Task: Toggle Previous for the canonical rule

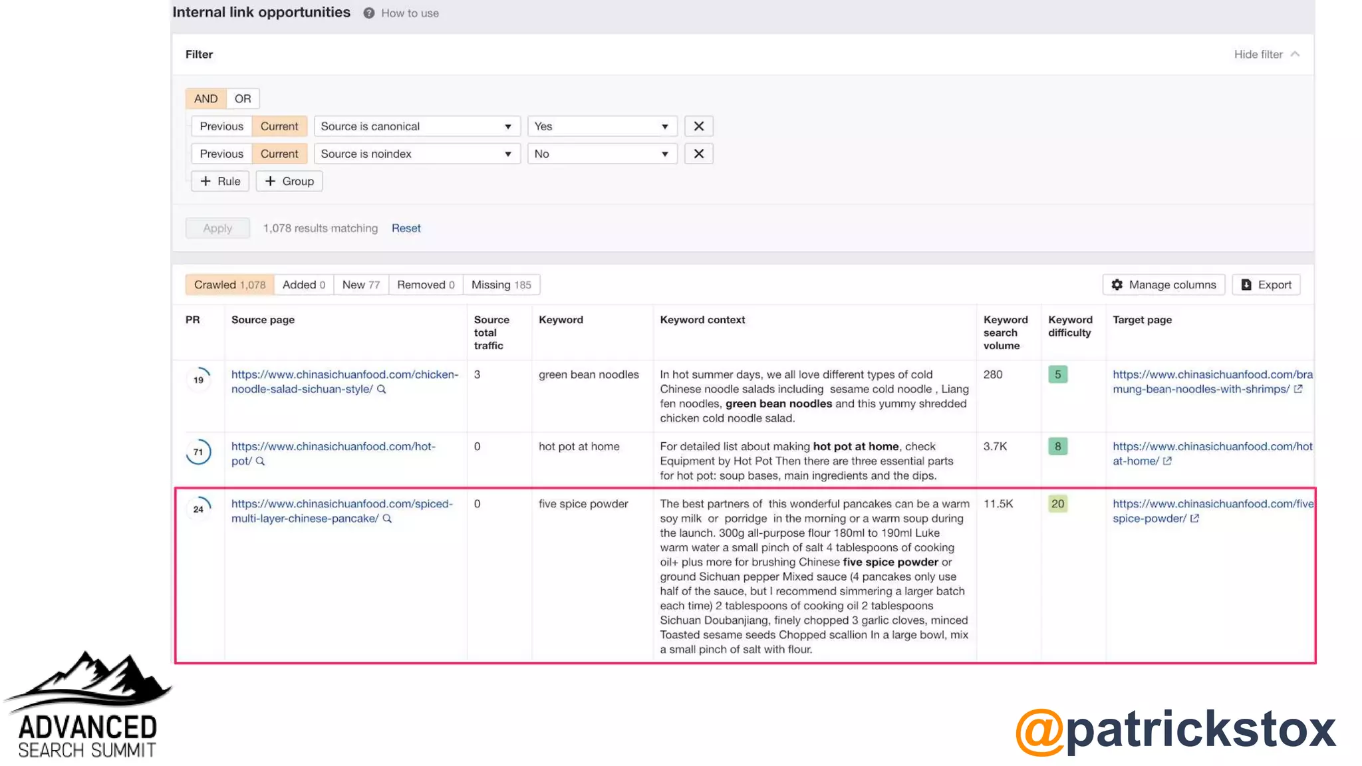Action: [x=221, y=126]
